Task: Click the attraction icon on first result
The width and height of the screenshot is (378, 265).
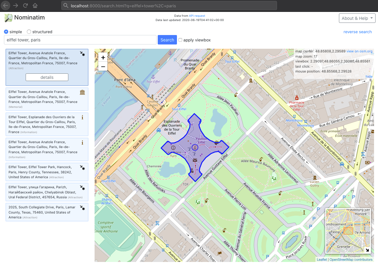Action: pyautogui.click(x=82, y=54)
